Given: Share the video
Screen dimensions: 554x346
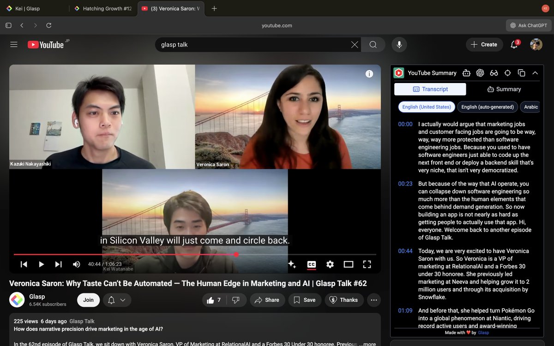Looking at the screenshot, I should click(268, 300).
